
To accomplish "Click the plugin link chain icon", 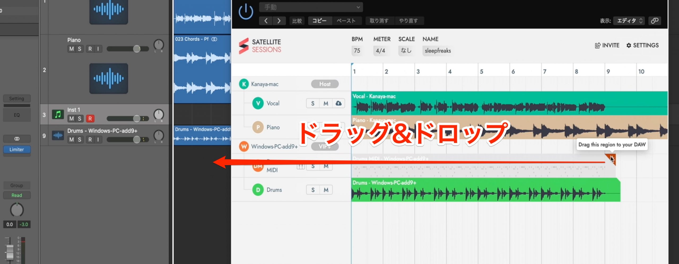I will tap(654, 21).
